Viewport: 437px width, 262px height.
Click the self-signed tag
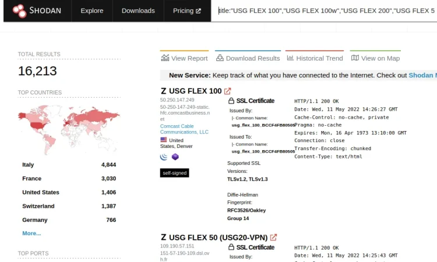click(x=174, y=173)
